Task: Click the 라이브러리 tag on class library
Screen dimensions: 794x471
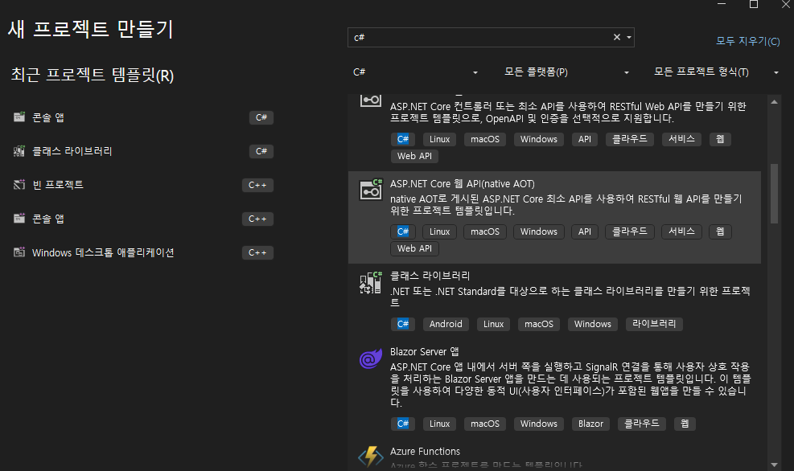Action: pyautogui.click(x=654, y=324)
